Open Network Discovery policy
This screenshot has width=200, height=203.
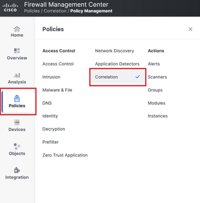click(115, 51)
